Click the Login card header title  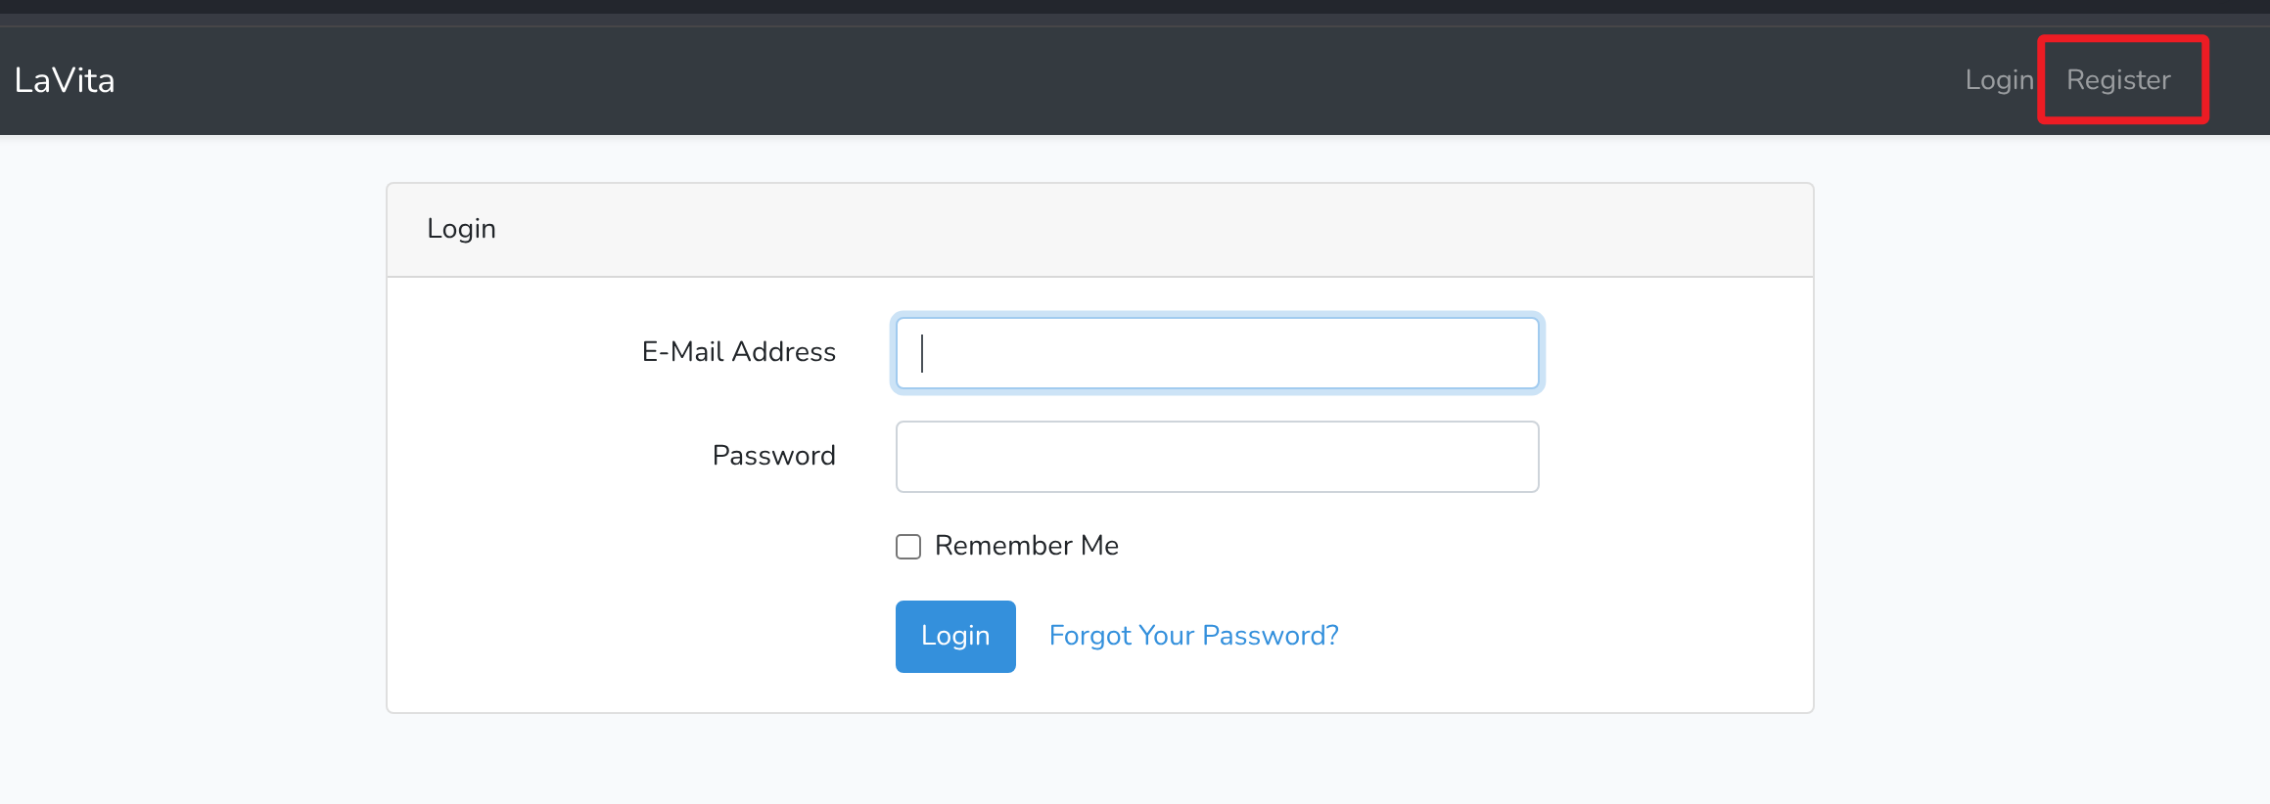tap(461, 229)
